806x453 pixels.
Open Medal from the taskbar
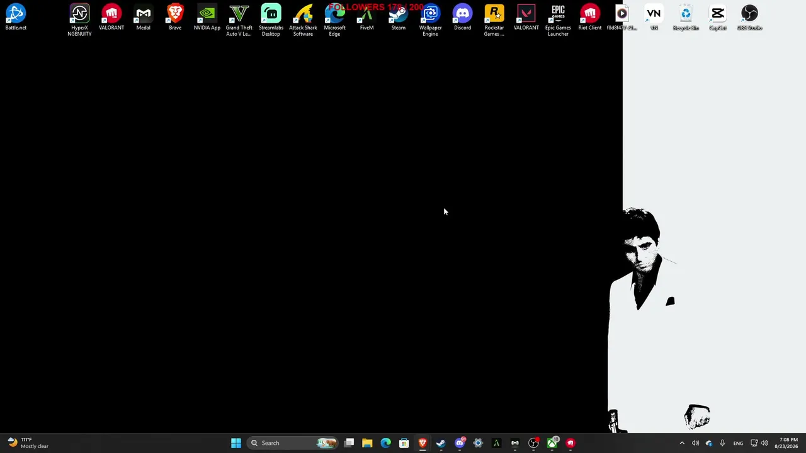[515, 443]
